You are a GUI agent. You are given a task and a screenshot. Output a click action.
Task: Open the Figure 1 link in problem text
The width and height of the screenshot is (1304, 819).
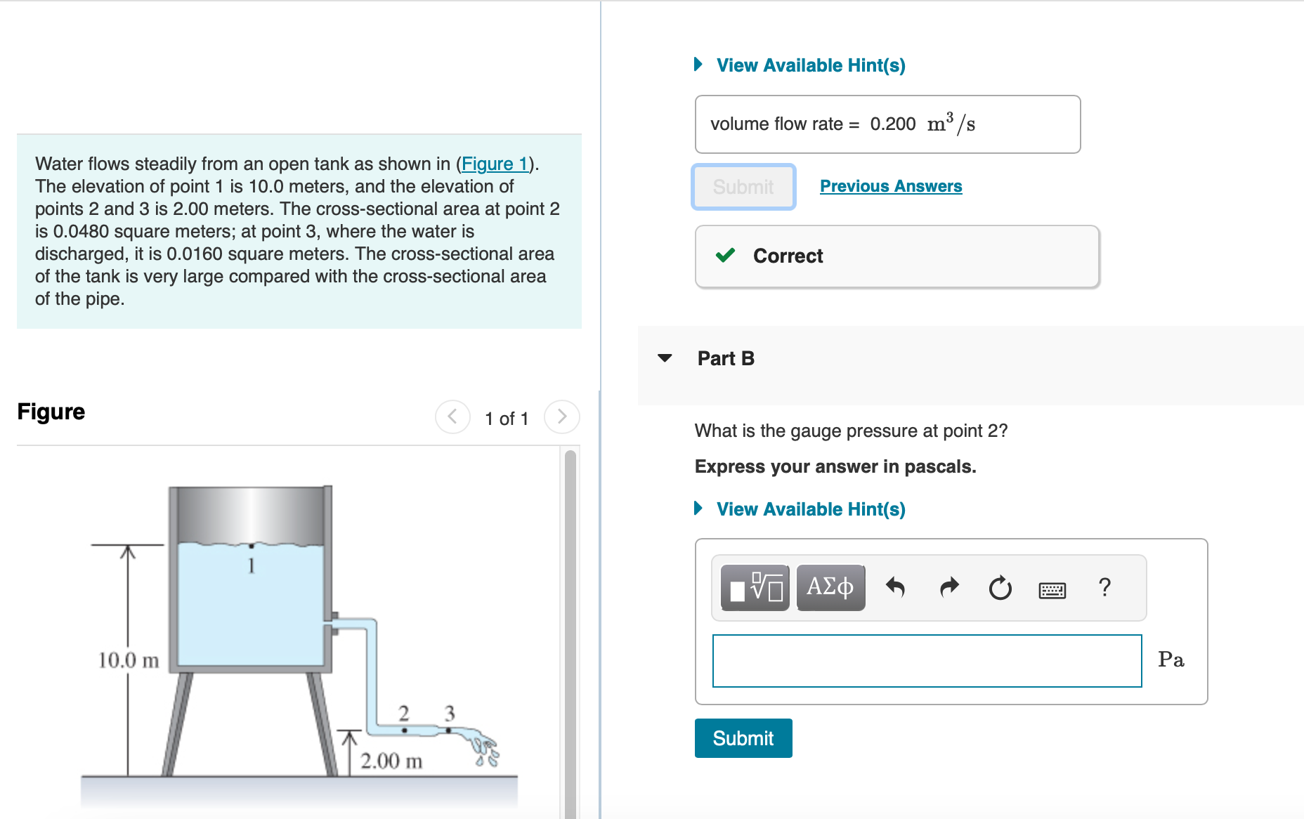494,164
